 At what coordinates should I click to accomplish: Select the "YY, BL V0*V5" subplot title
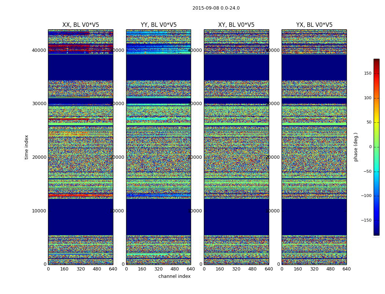point(158,25)
